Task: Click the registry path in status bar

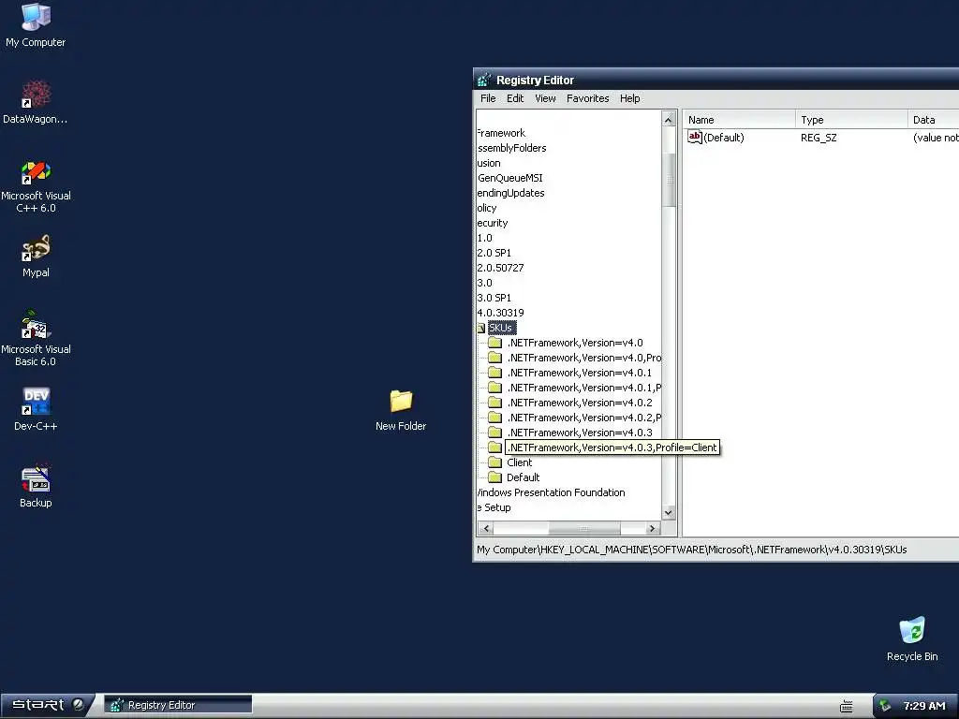Action: click(692, 550)
